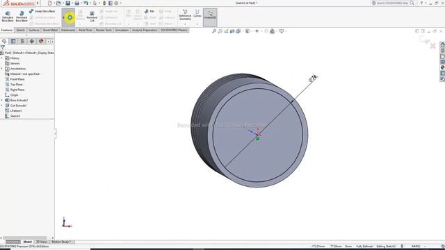
Task: Open the Analysis Preparation tab
Action: 145,30
